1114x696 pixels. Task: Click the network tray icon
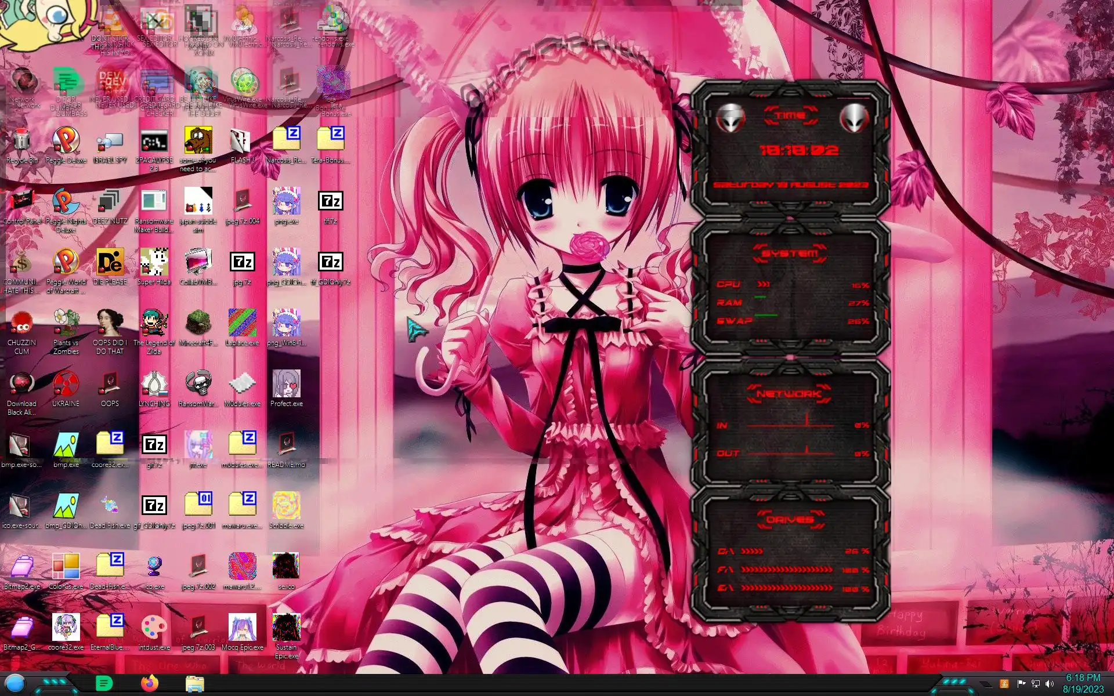click(x=1035, y=684)
